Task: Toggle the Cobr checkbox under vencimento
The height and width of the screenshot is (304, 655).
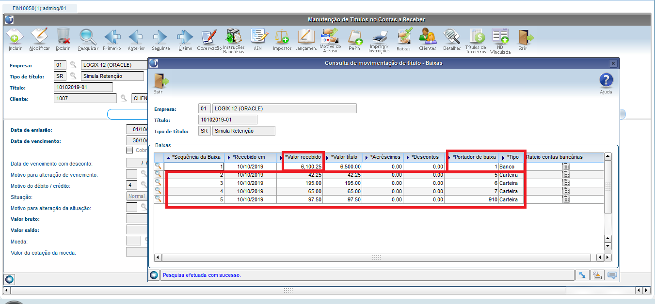Action: click(x=129, y=150)
